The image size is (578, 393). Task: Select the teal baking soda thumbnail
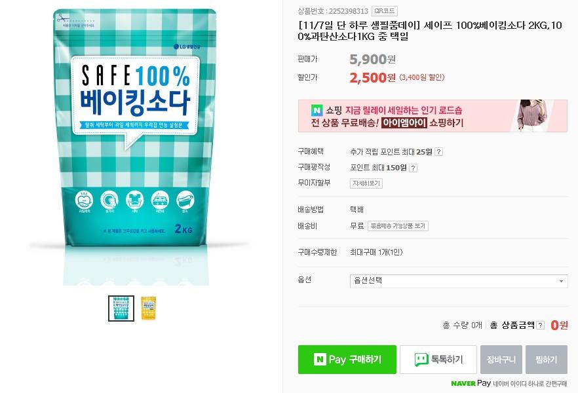(121, 309)
